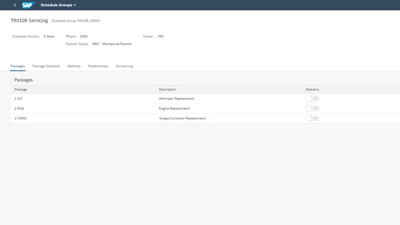Click the Schedule Horizon value 5 Years
Image resolution: width=400 pixels, height=225 pixels.
(x=49, y=36)
